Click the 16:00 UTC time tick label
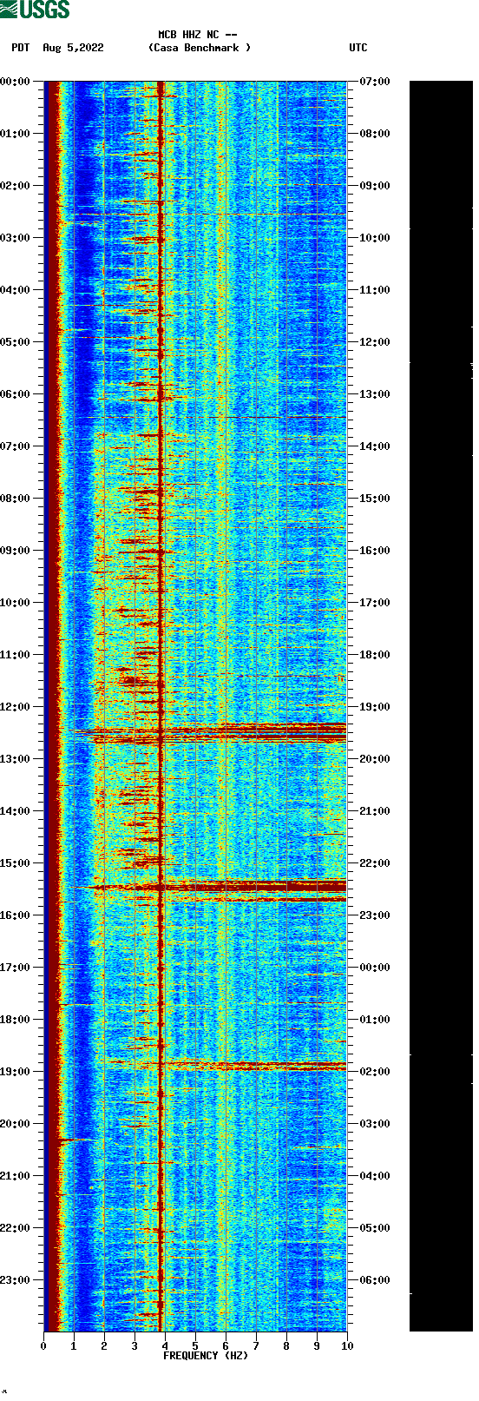This screenshot has height=1401, width=479. 374,551
